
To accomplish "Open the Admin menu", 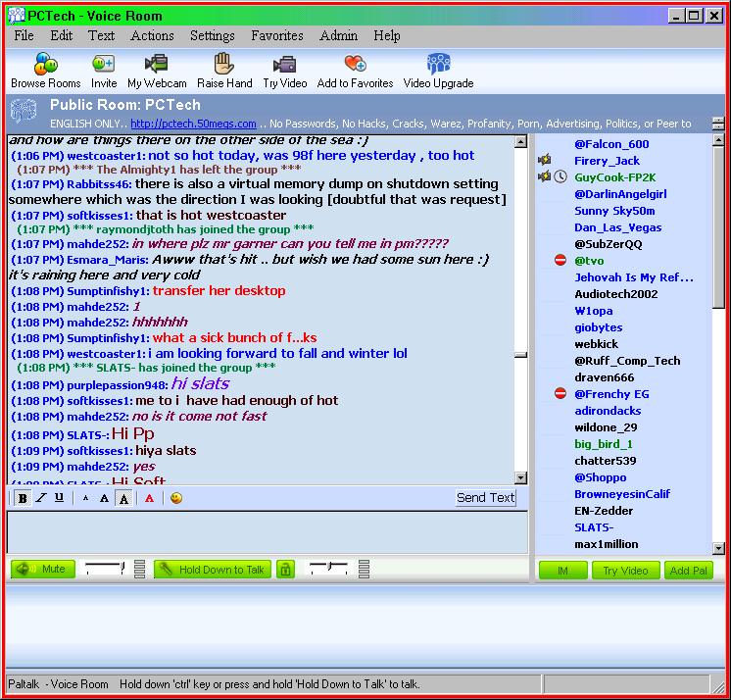I will pyautogui.click(x=338, y=35).
